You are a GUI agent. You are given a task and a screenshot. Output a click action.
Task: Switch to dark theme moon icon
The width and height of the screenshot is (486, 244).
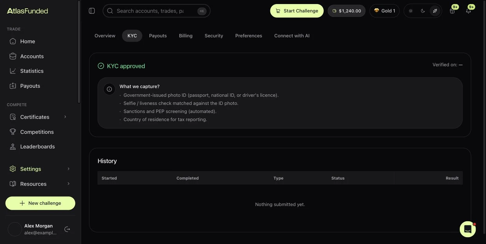[423, 11]
